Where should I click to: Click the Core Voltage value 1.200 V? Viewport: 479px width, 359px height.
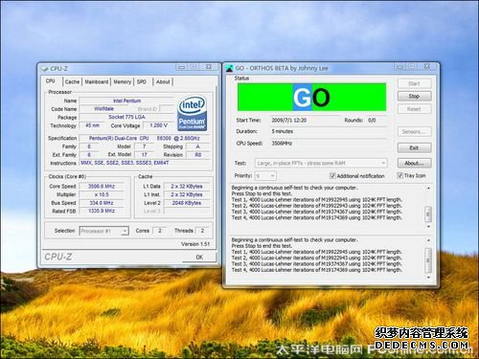(x=158, y=125)
